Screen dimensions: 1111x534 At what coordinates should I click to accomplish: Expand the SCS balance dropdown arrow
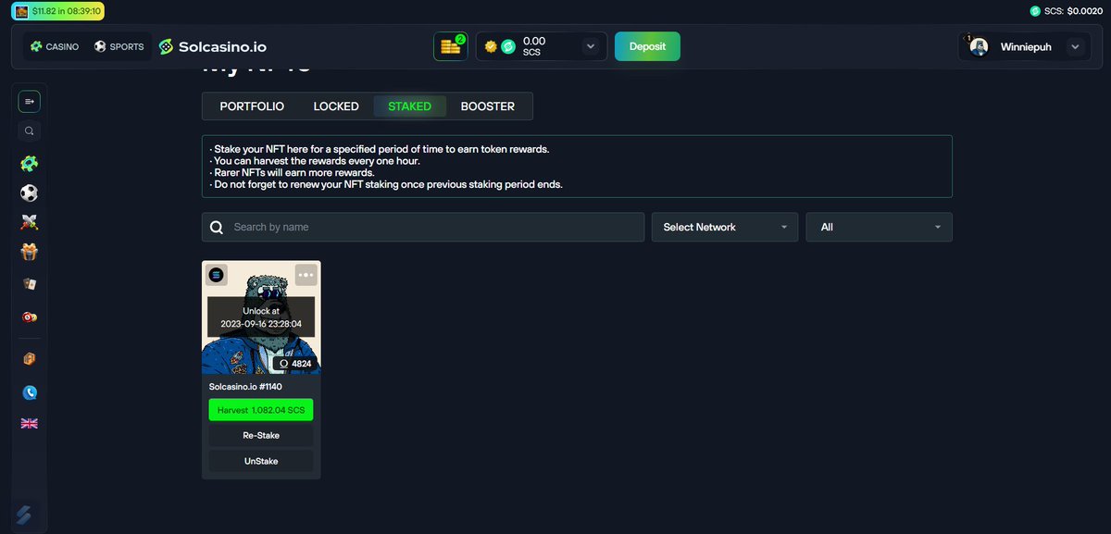(591, 46)
